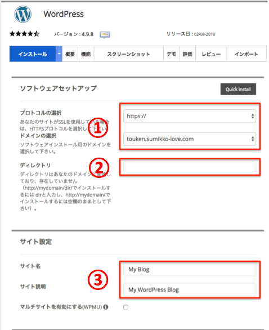
Task: Click the site description field My WordPress Blog
Action: [190, 290]
